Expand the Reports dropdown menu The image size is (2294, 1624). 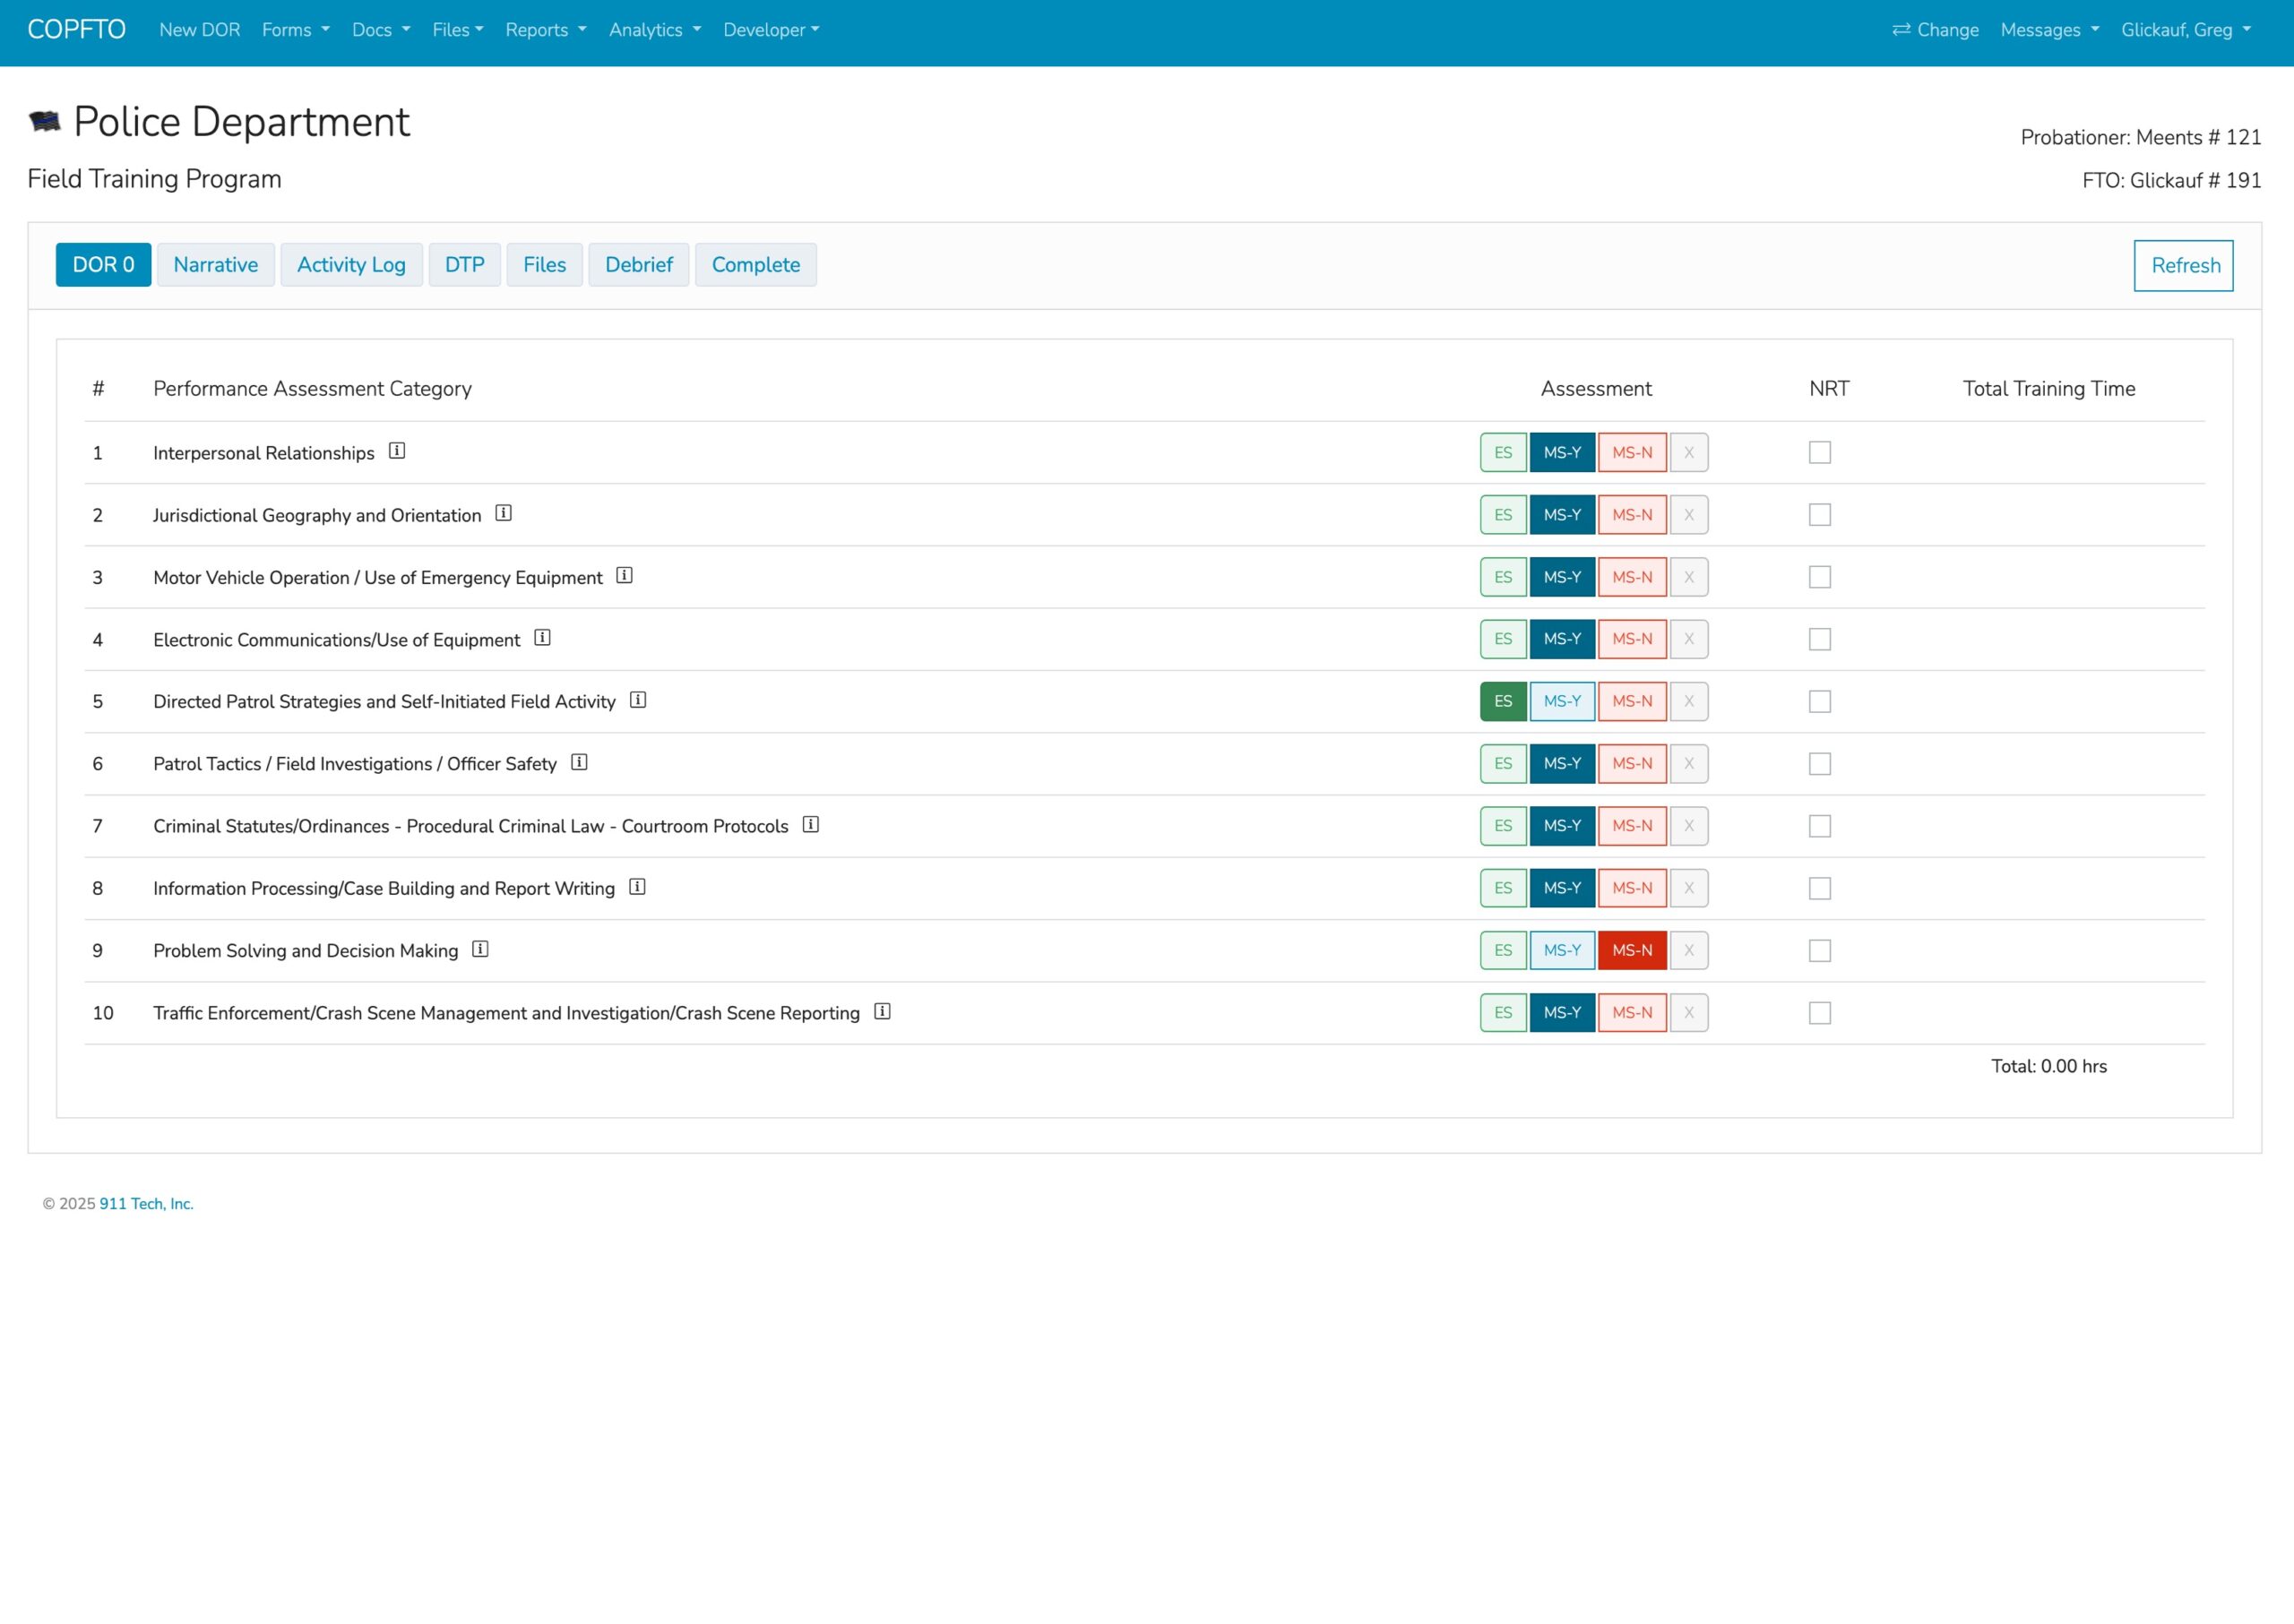(x=545, y=30)
